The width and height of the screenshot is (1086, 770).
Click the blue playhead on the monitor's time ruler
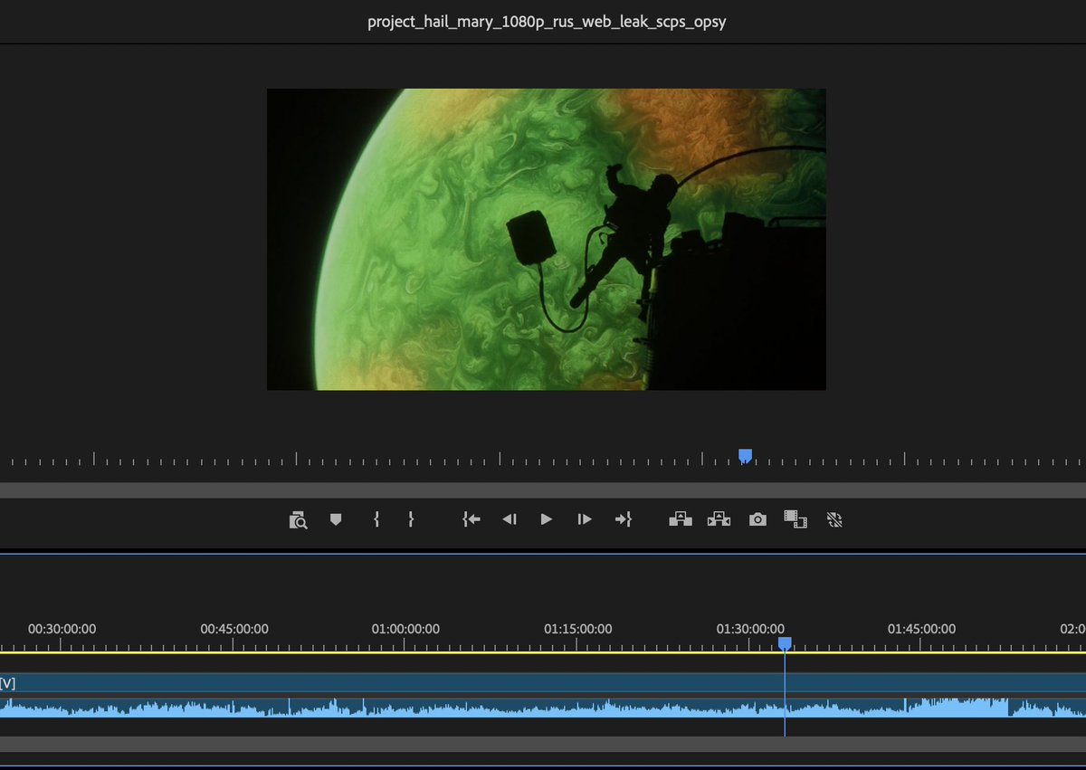(x=745, y=455)
